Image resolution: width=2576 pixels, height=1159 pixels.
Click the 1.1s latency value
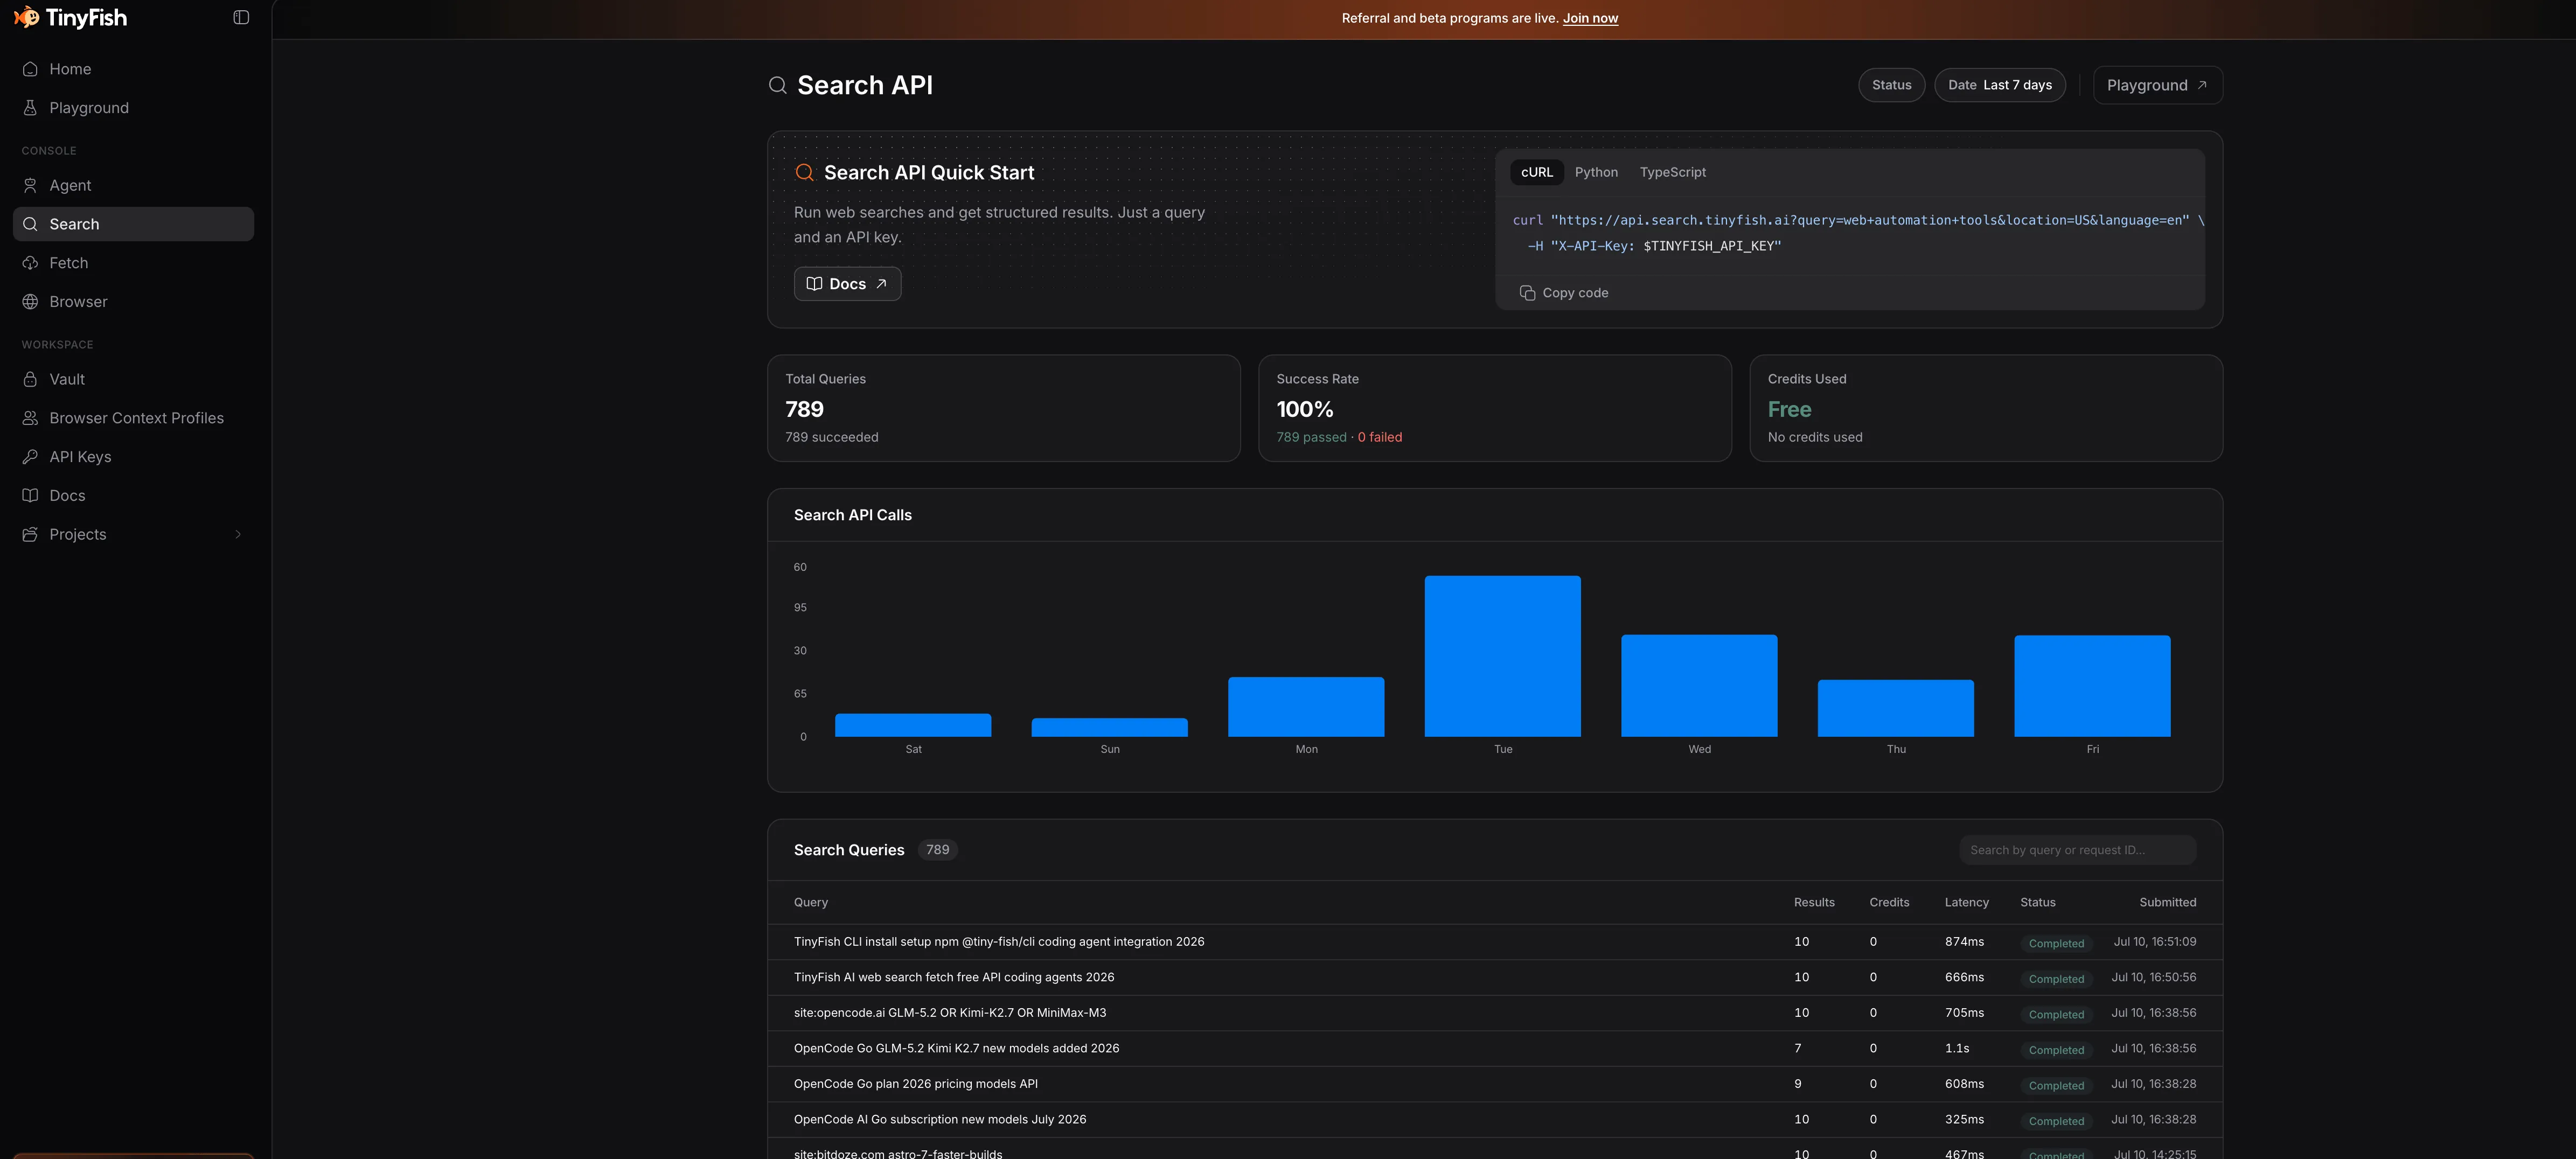pos(1957,1048)
